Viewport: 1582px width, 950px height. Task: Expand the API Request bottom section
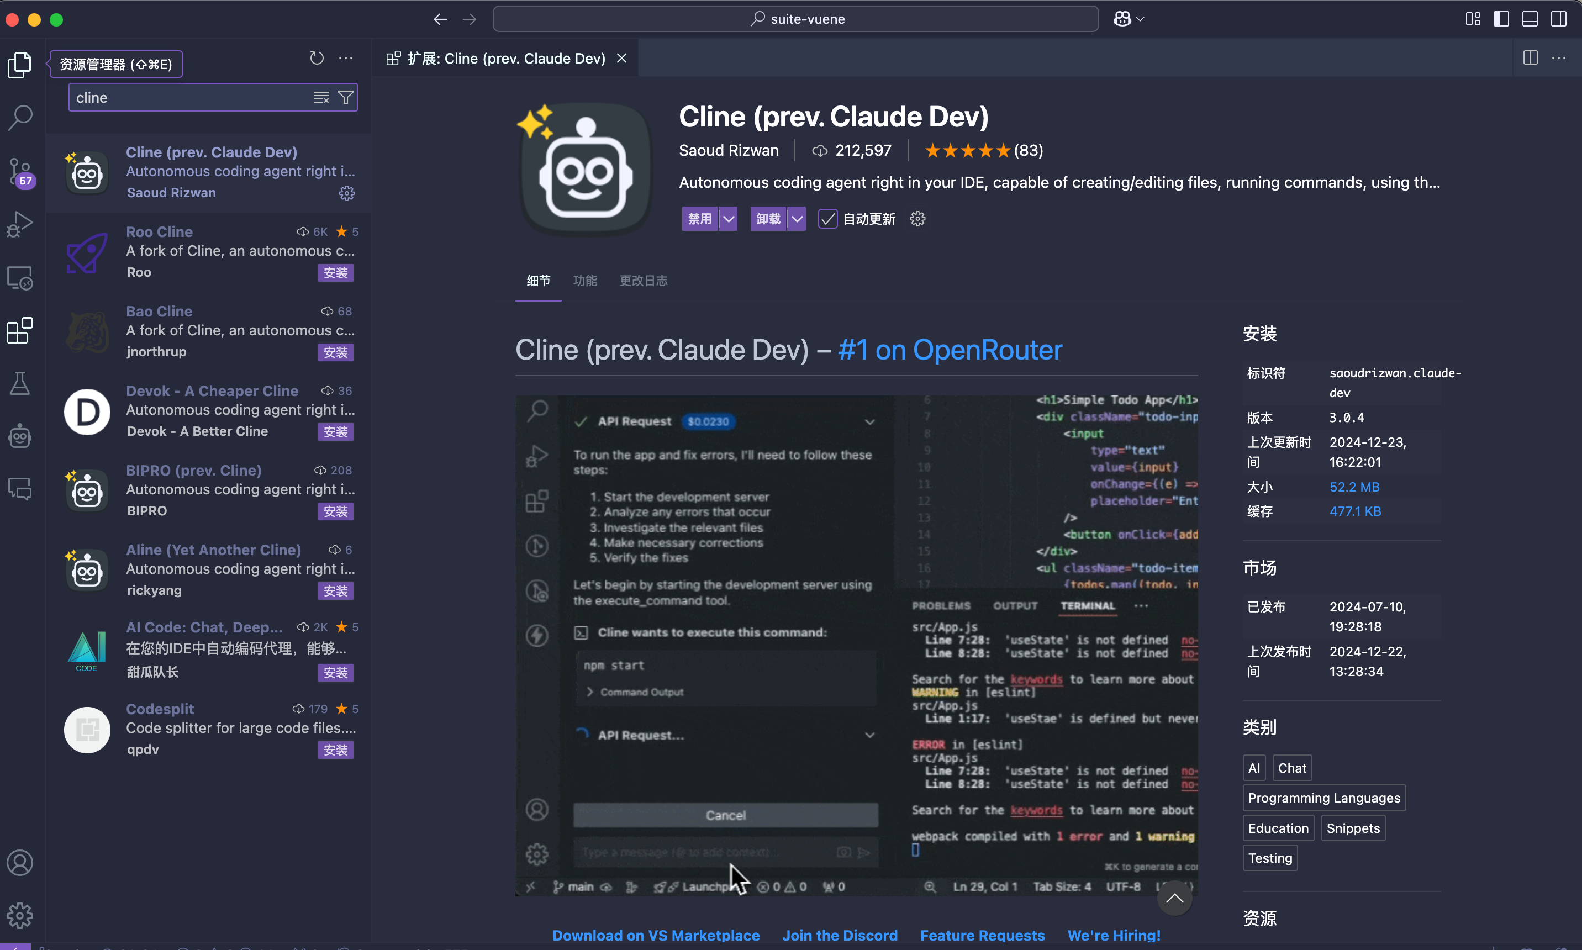(x=870, y=735)
